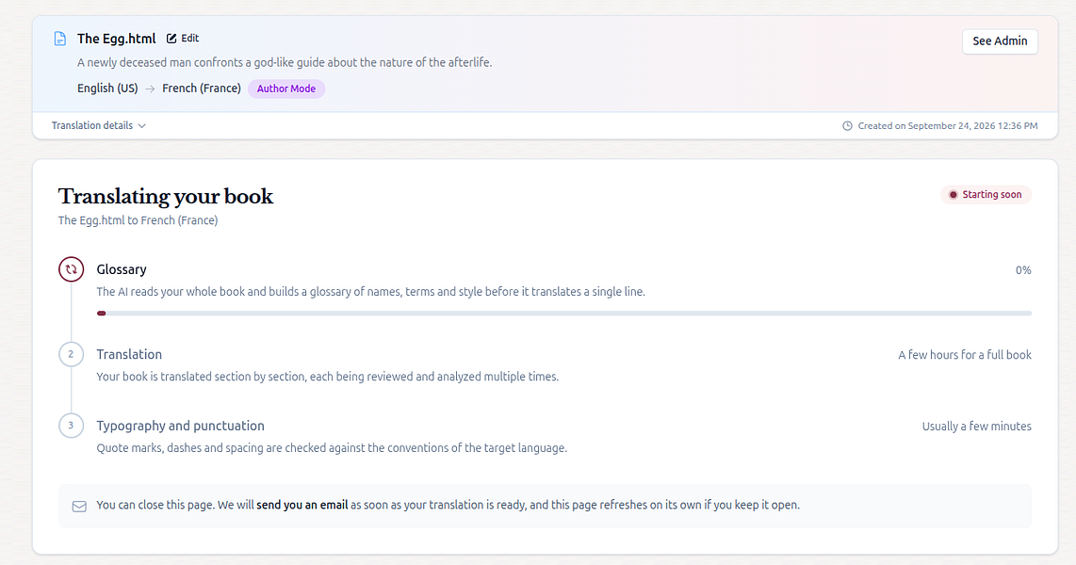
Task: Click the Glossary step description text
Action: 370,291
